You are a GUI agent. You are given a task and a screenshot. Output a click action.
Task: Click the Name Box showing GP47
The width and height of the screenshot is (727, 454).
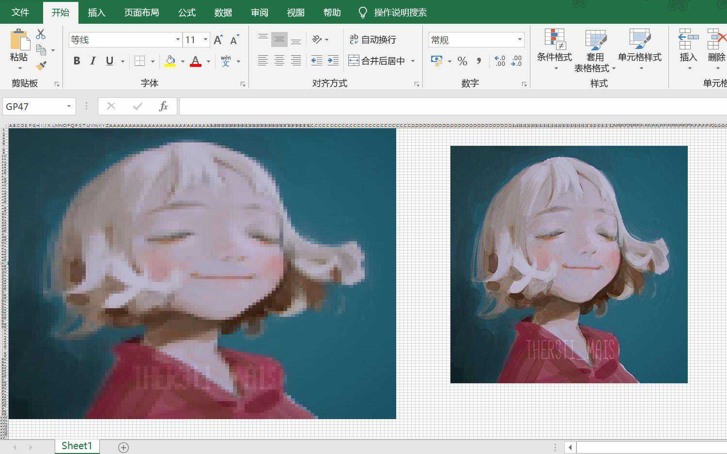pos(34,107)
